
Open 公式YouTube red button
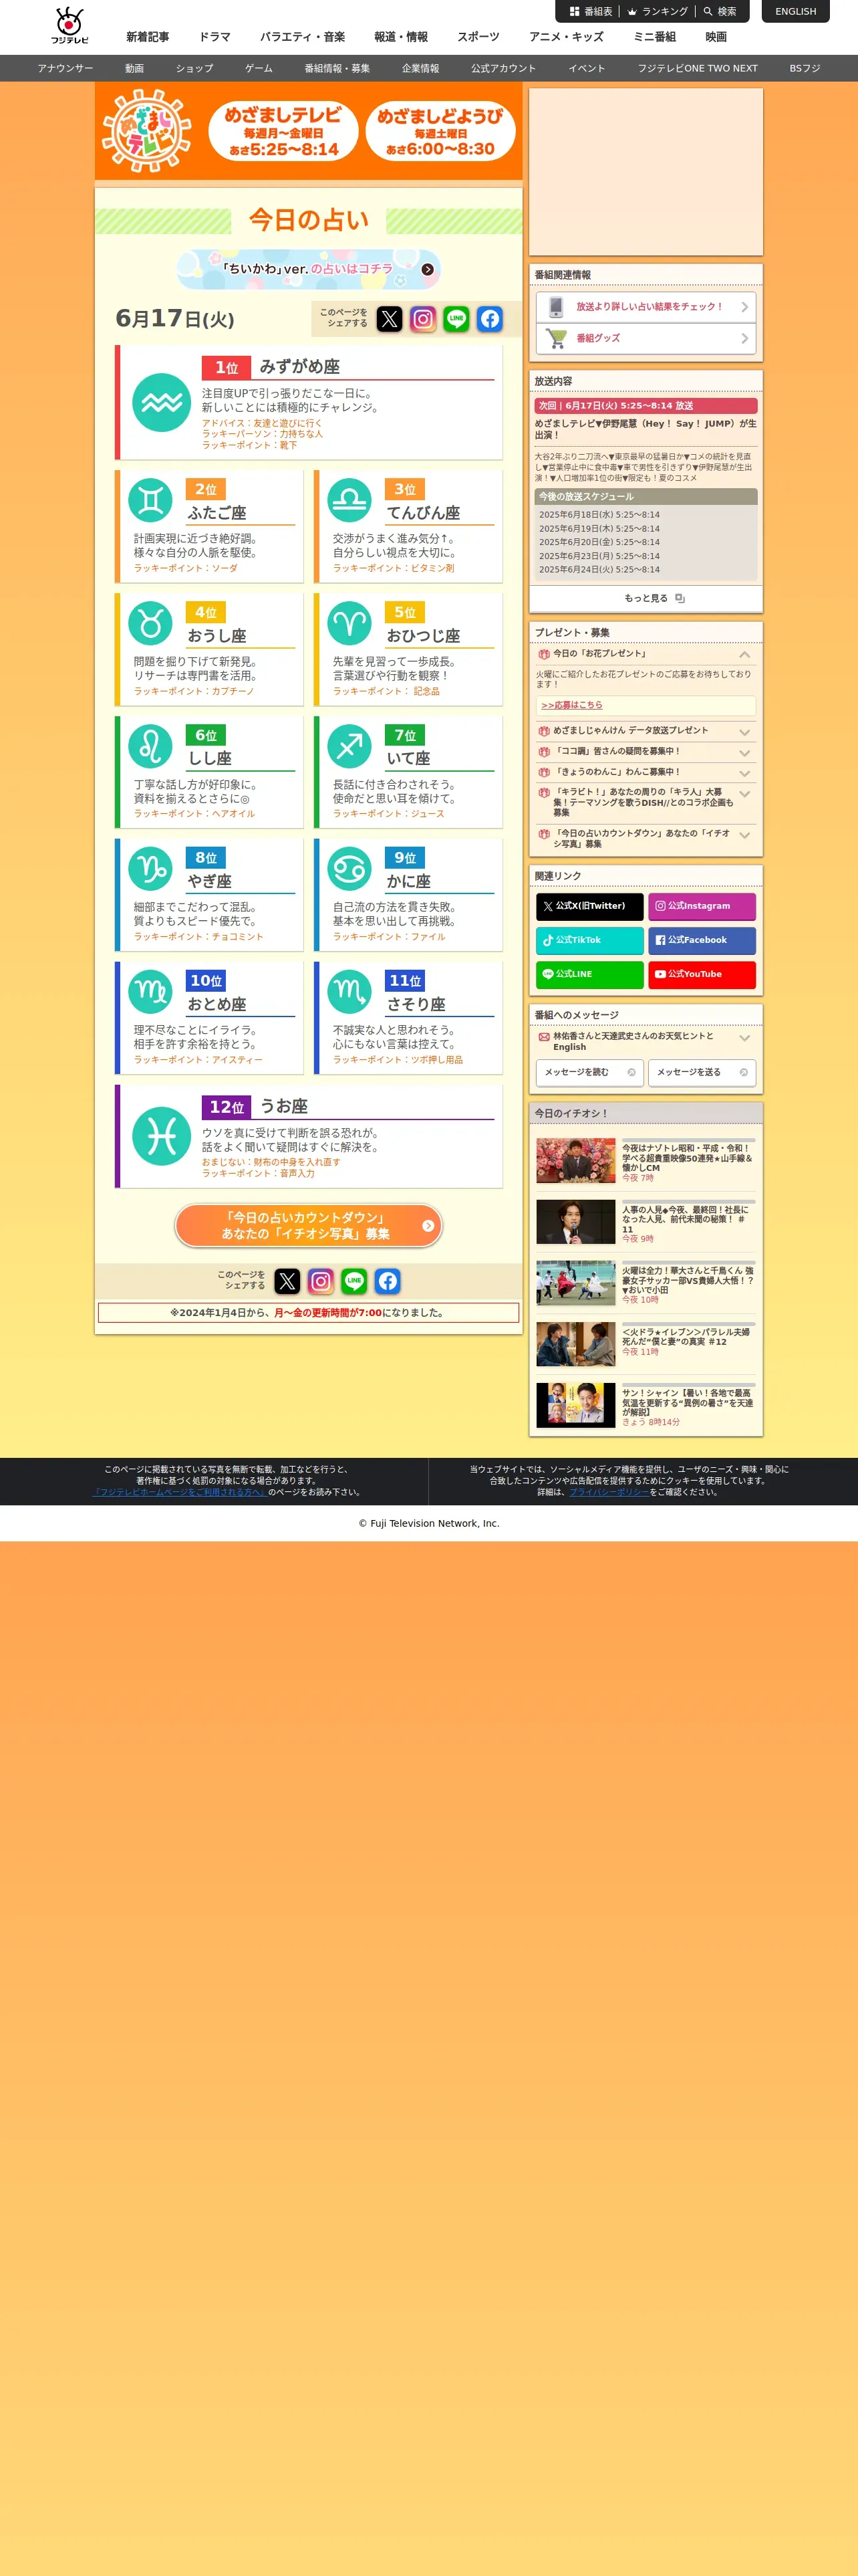(x=702, y=974)
